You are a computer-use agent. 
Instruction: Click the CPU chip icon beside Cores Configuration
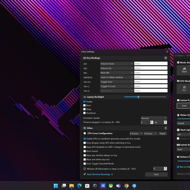(x=85, y=133)
